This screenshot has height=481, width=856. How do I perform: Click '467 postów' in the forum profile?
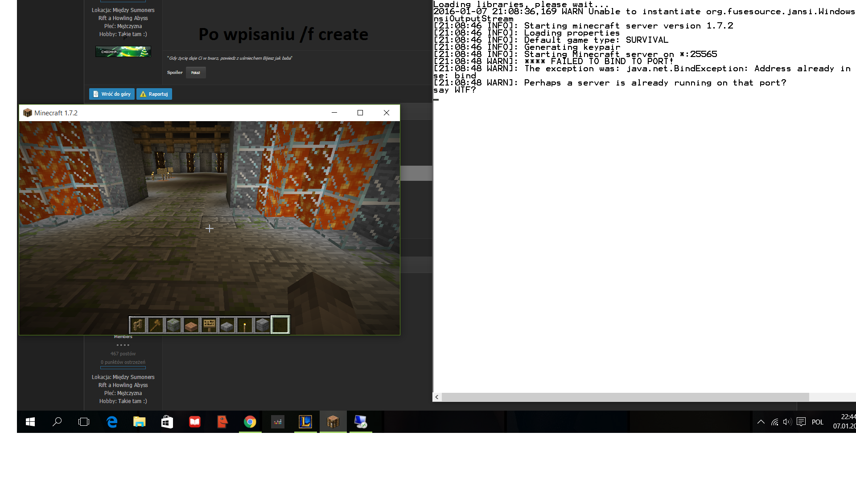[x=123, y=354]
